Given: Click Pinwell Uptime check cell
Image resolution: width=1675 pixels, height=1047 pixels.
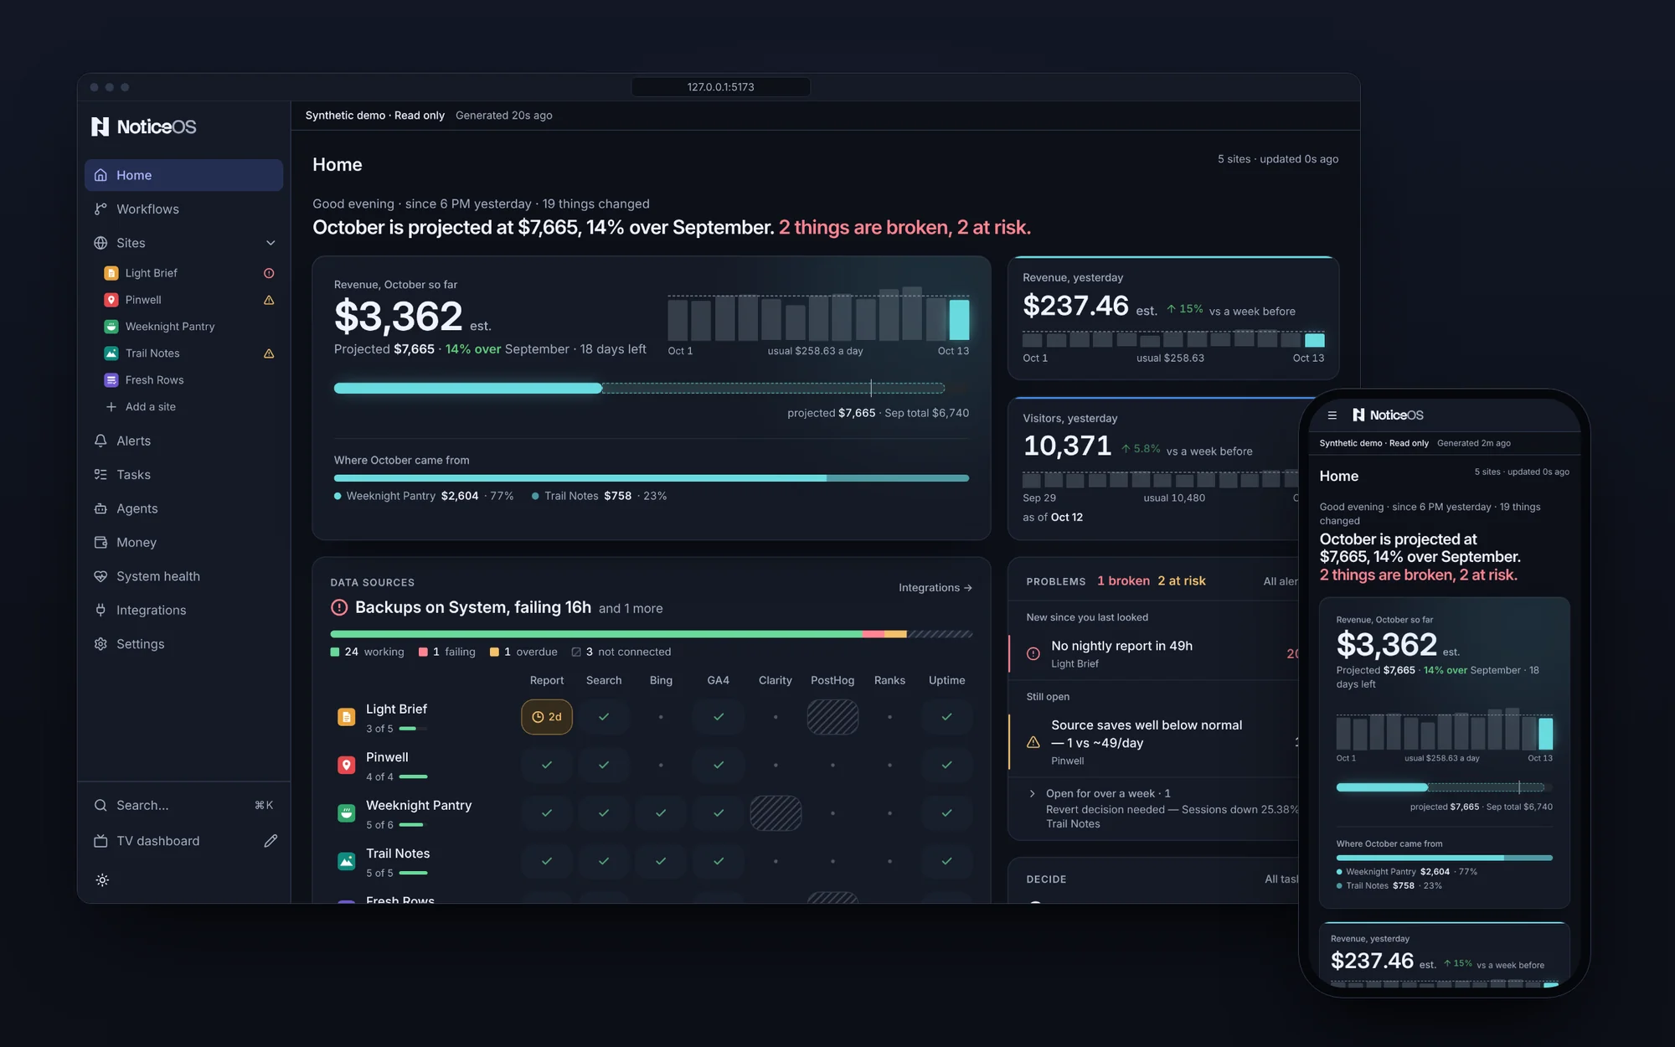Looking at the screenshot, I should point(946,766).
